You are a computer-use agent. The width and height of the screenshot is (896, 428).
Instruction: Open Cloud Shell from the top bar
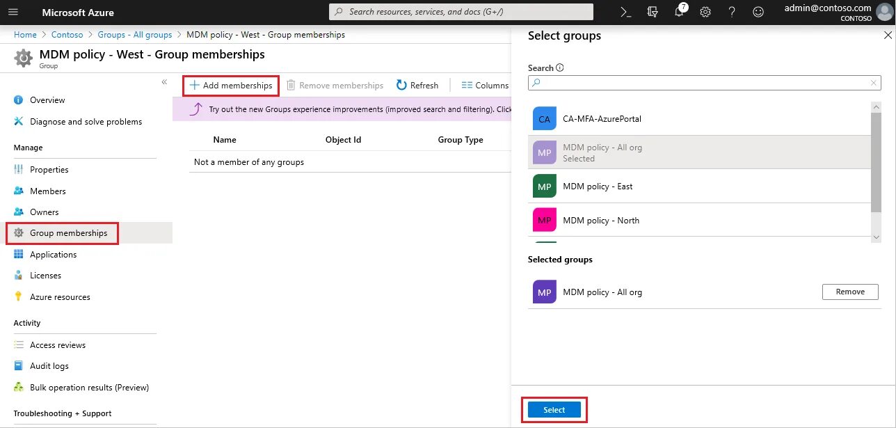coord(625,12)
